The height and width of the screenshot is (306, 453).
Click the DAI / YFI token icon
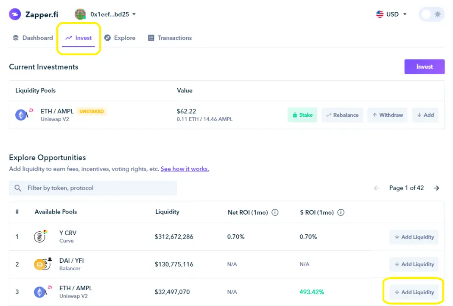pyautogui.click(x=43, y=264)
